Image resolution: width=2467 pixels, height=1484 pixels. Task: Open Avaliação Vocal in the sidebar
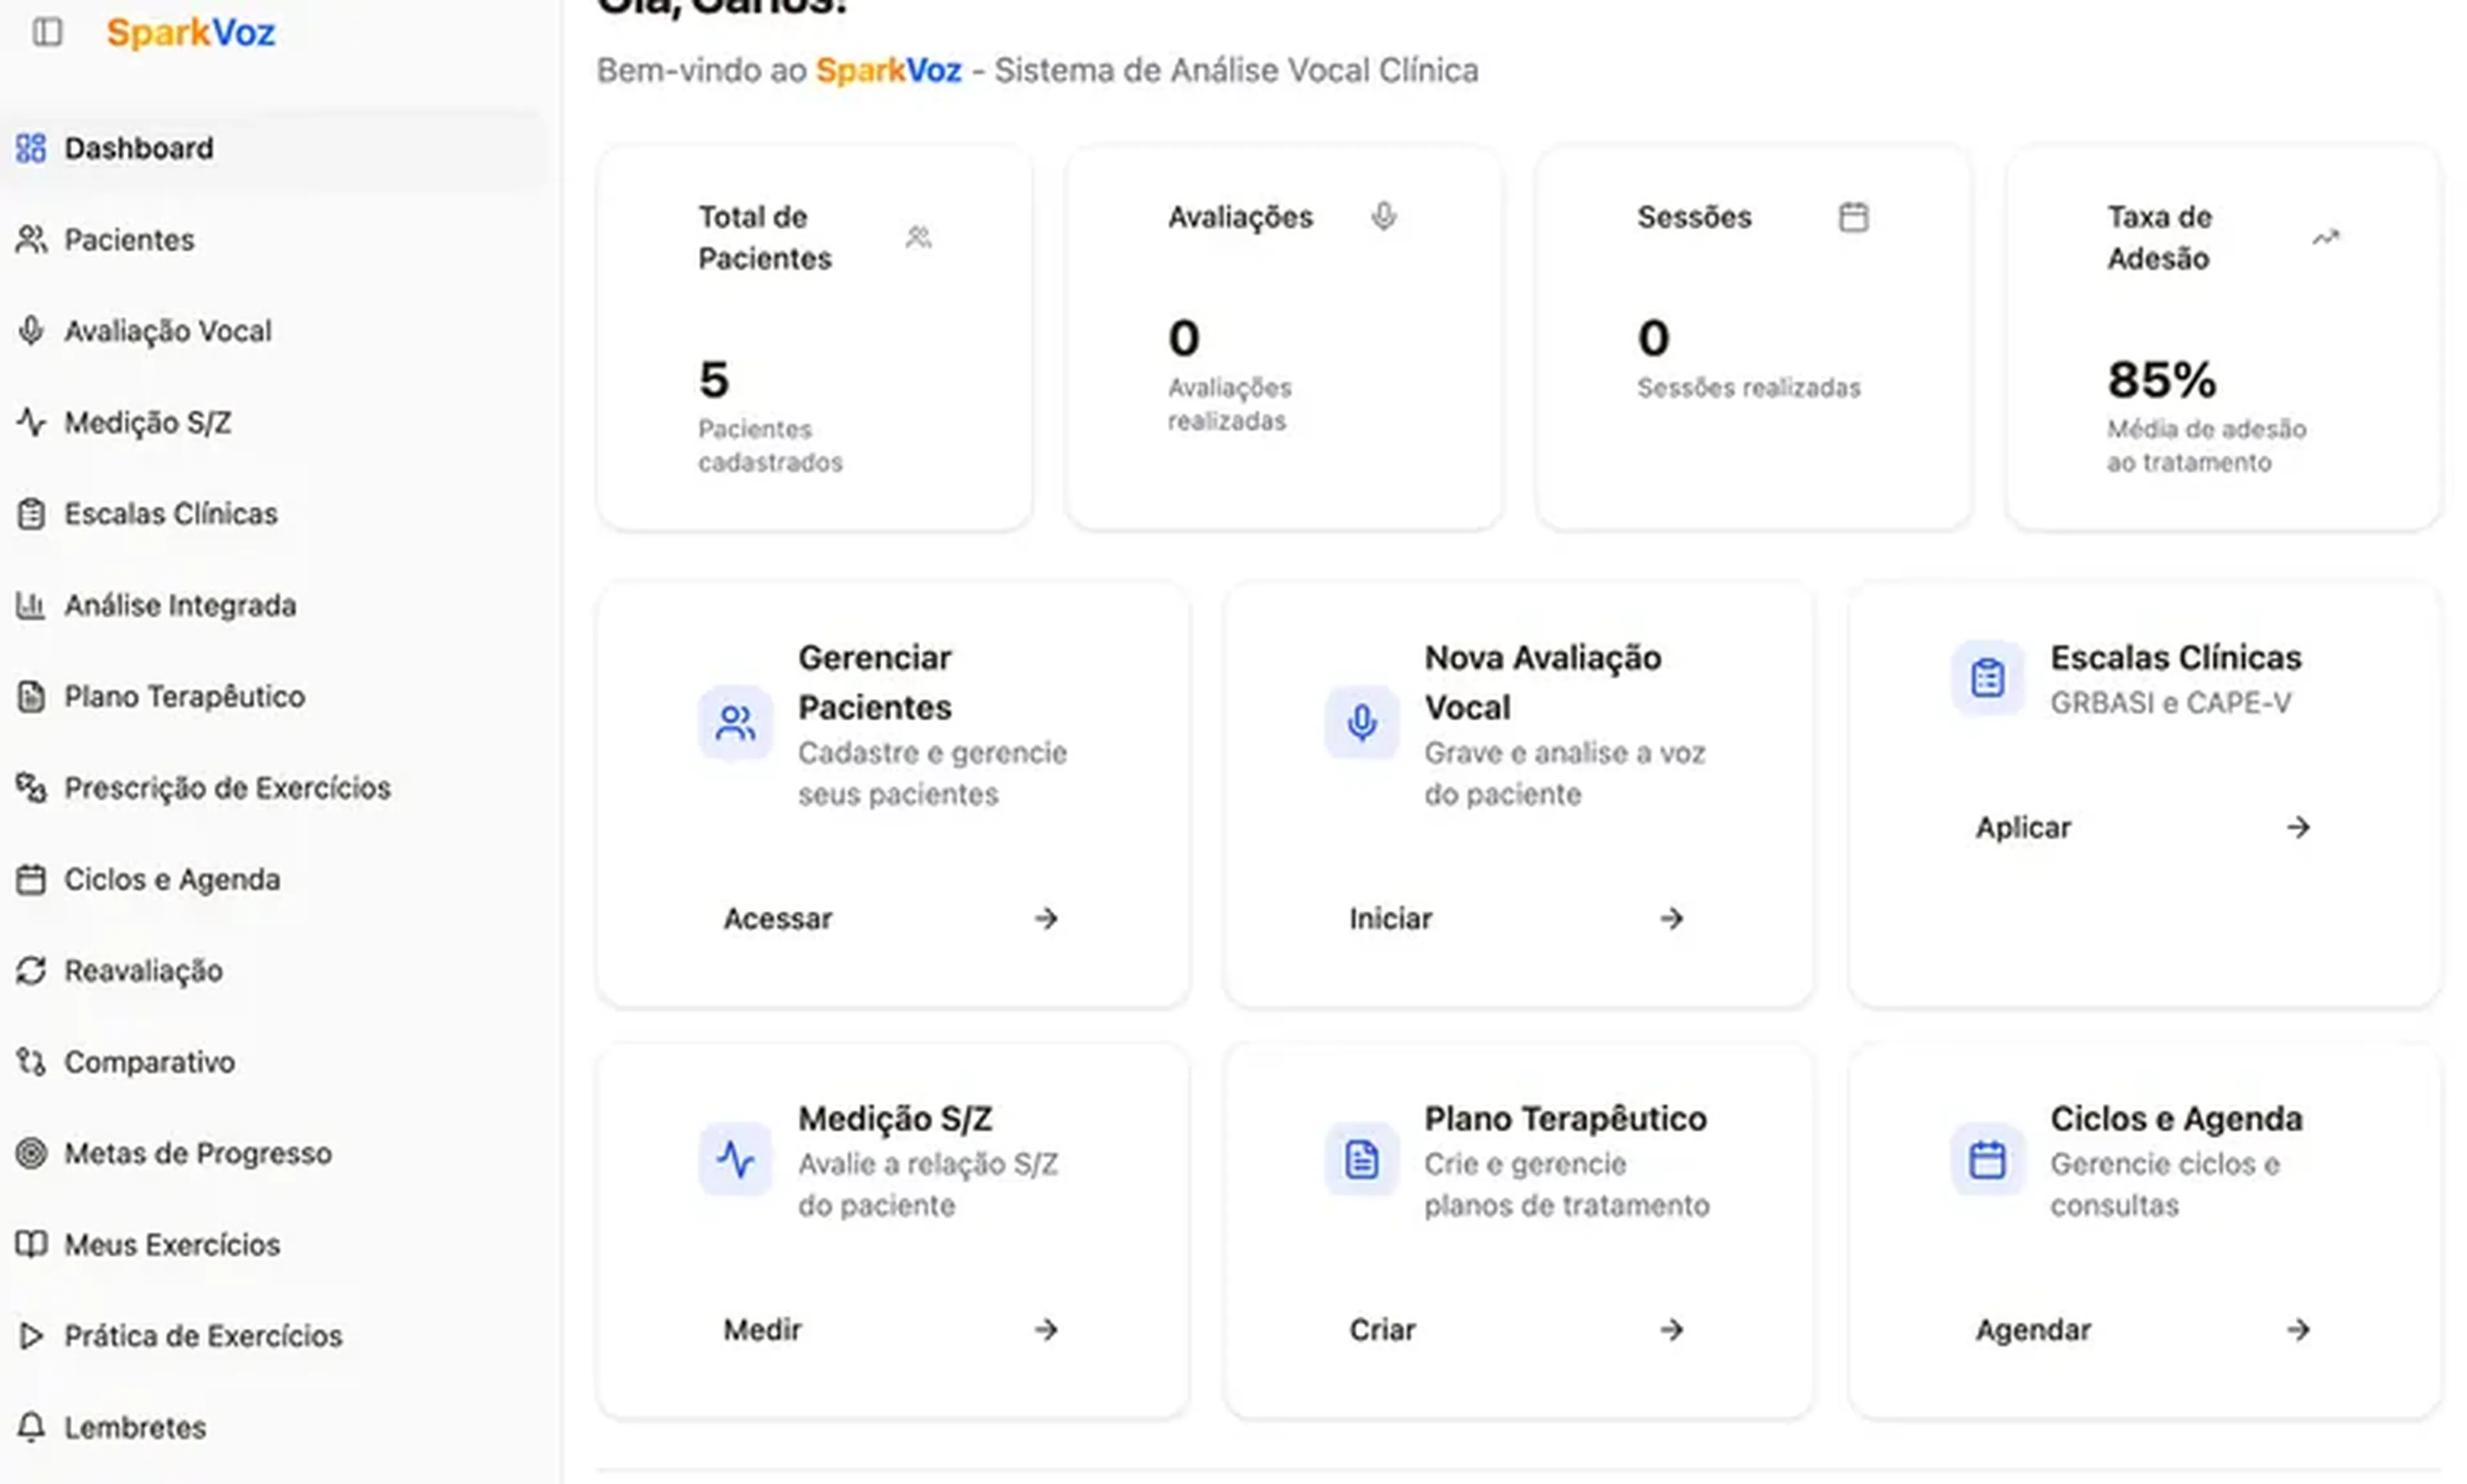coord(167,331)
